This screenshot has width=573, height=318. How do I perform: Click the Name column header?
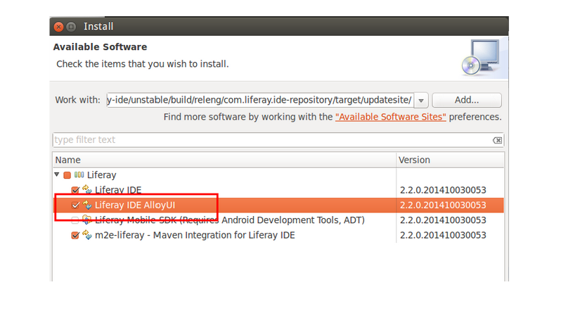pyautogui.click(x=224, y=160)
